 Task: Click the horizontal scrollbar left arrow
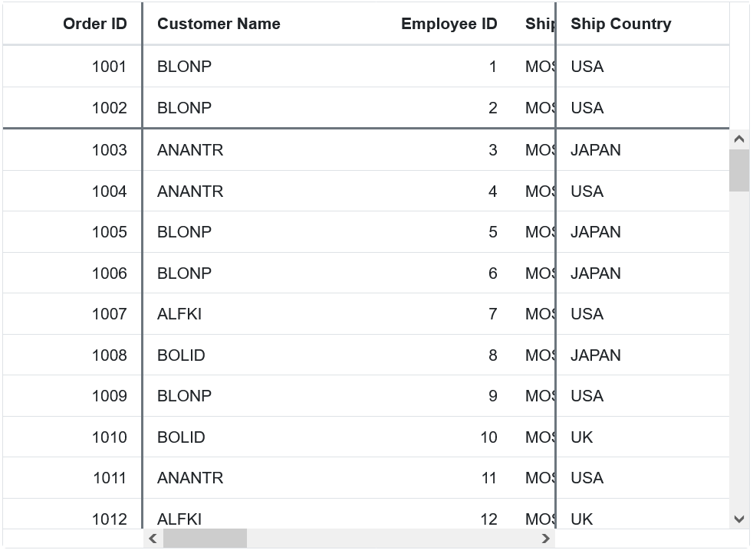click(153, 539)
